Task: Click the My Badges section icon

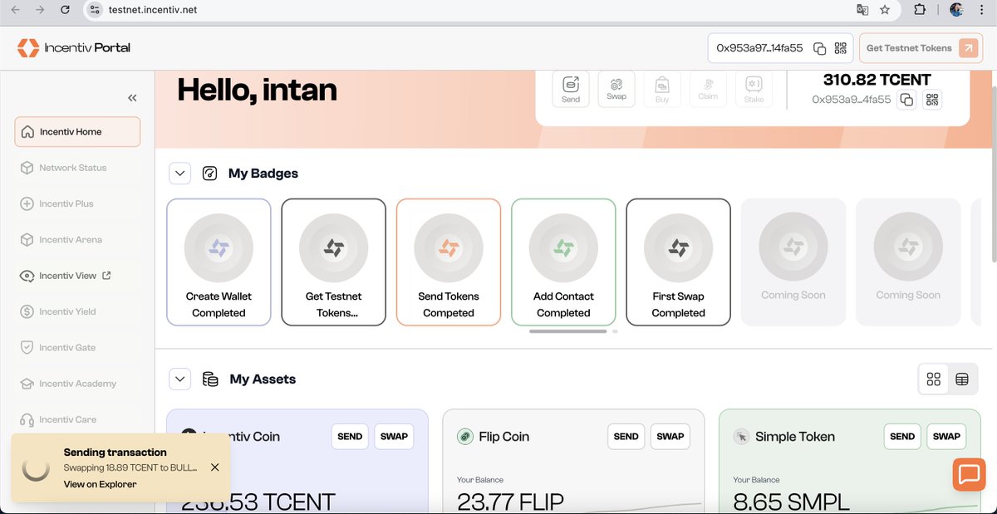Action: pos(210,174)
